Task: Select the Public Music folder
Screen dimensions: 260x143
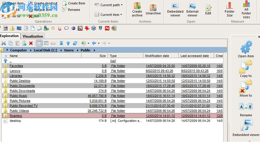Action: (x=18, y=96)
